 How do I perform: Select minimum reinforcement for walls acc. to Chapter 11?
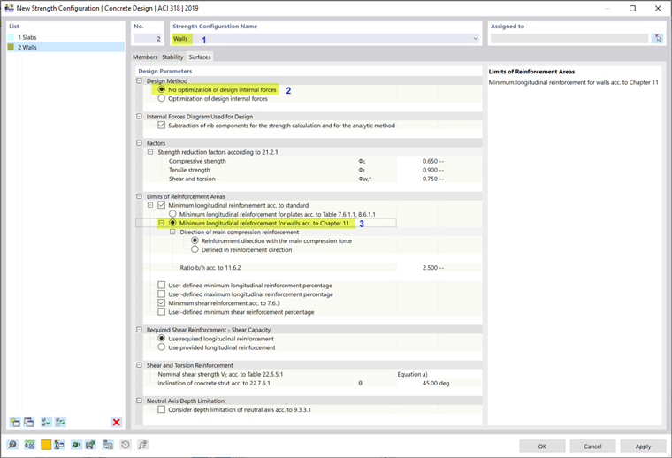[x=172, y=223]
